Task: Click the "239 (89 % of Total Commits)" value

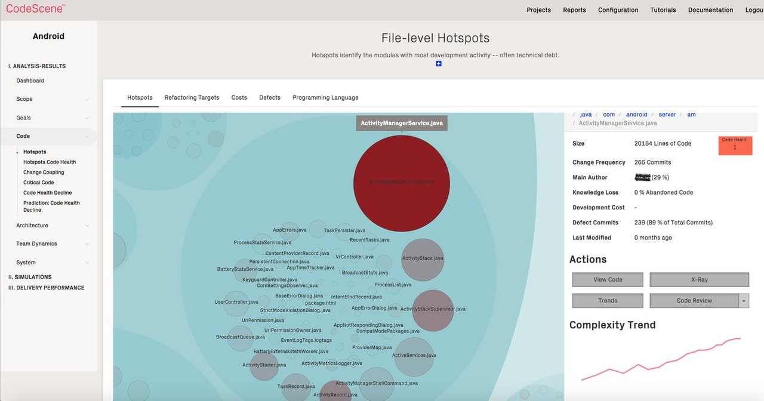Action: point(673,223)
